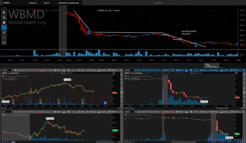Change the 5m aggregation on WBMD chart
The width and height of the screenshot is (246, 143).
[x=196, y=70]
